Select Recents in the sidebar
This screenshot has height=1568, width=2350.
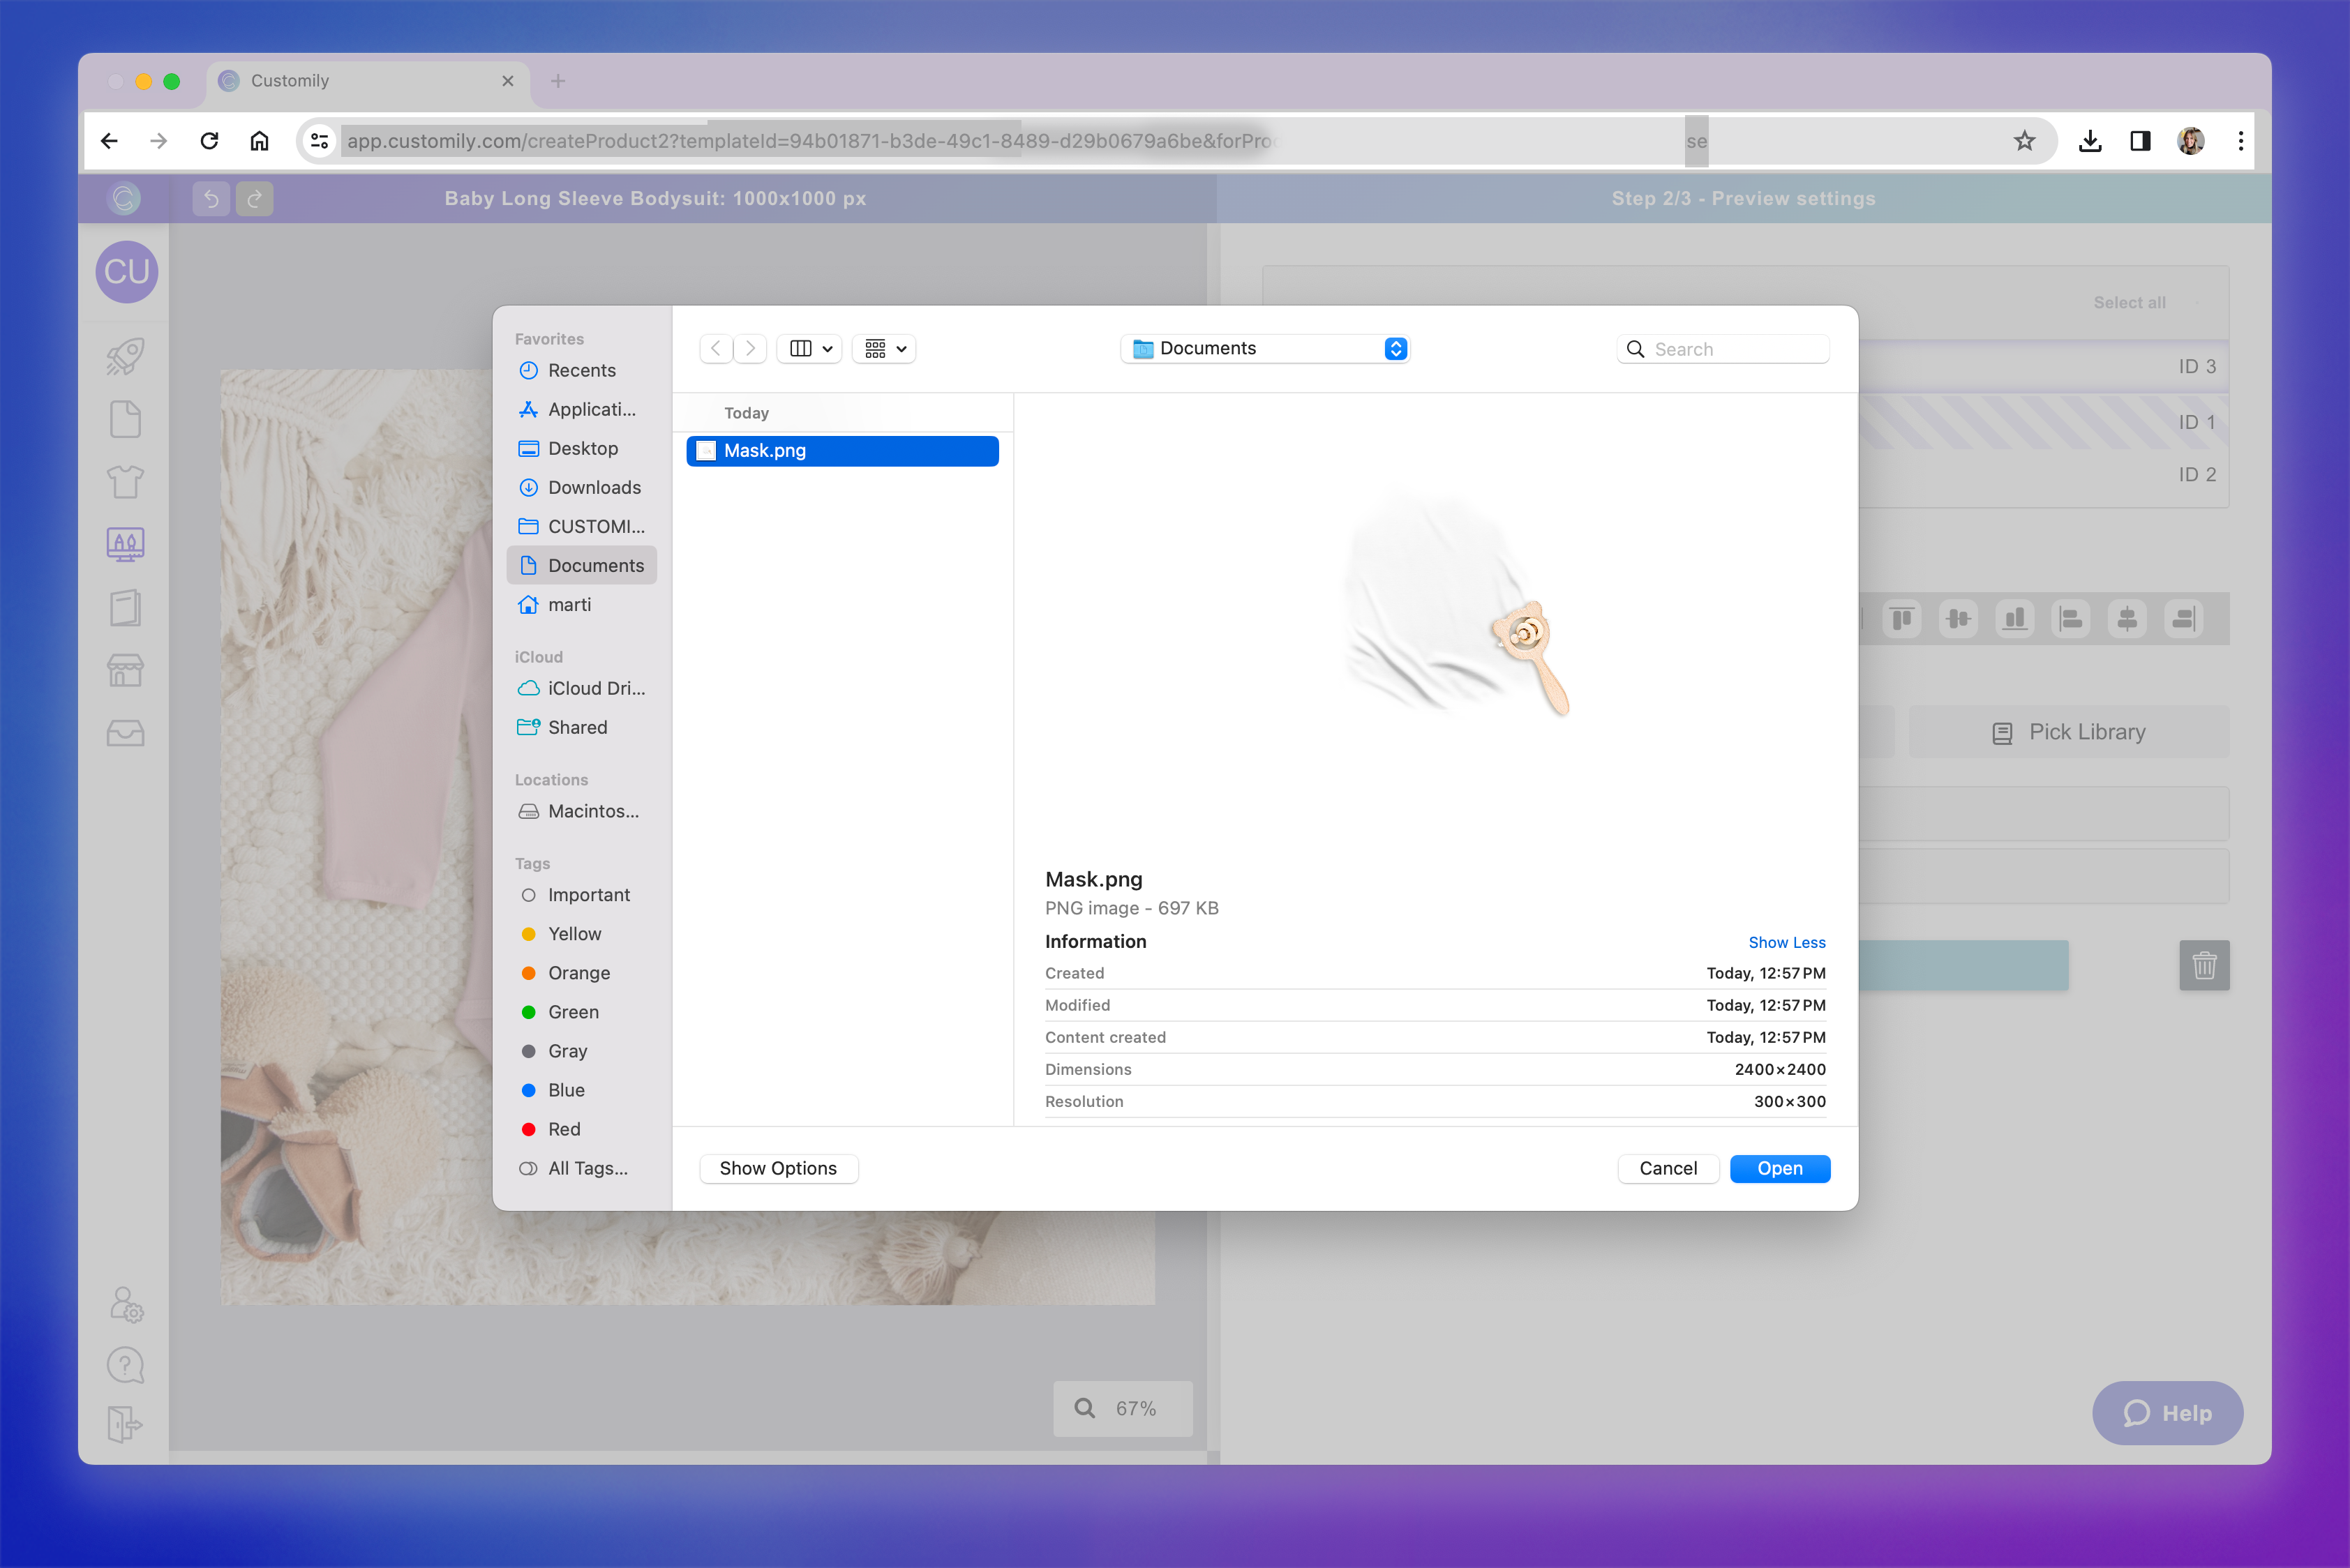[x=581, y=370]
